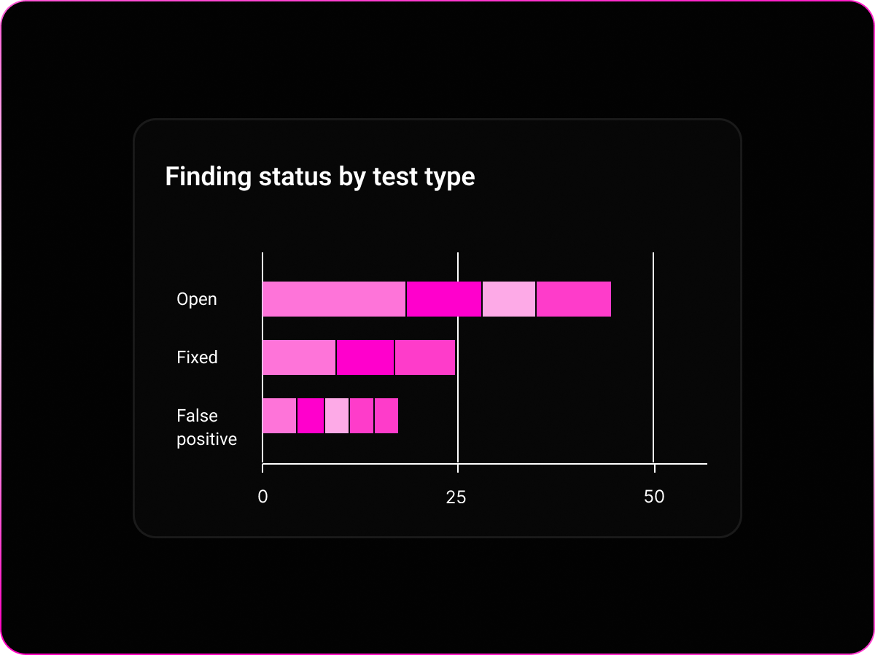Click the pale pink third segment in Open bar

tap(509, 299)
